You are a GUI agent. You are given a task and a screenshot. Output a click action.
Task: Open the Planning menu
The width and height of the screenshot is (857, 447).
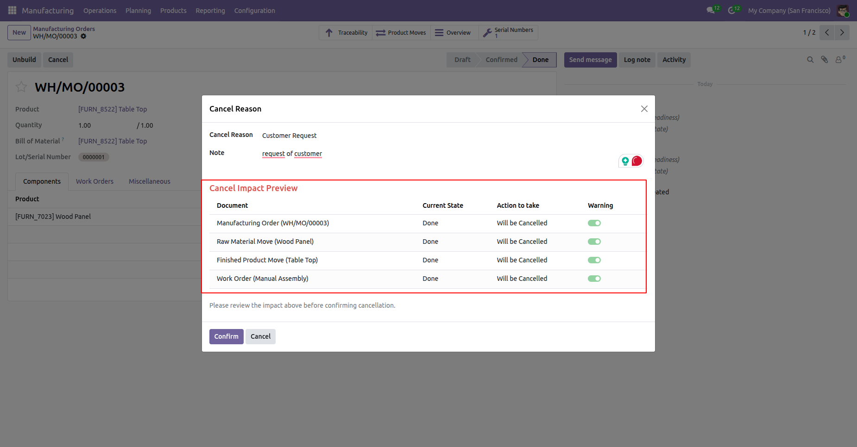[138, 10]
